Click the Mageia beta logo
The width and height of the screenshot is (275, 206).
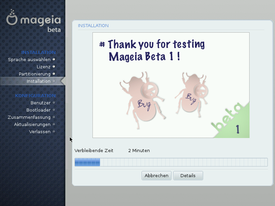pyautogui.click(x=33, y=21)
